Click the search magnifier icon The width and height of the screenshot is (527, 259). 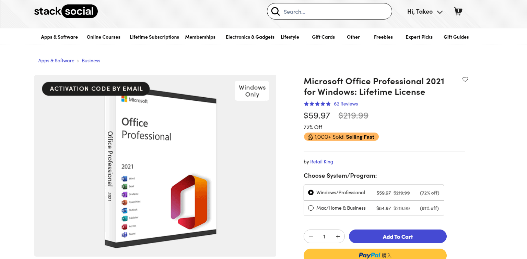click(276, 11)
